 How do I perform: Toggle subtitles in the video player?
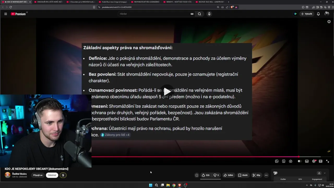pos(307,161)
